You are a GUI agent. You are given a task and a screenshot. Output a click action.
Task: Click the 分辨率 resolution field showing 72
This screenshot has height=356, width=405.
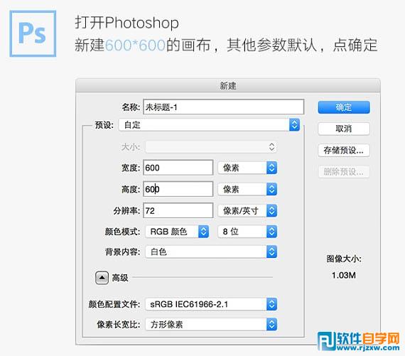[x=178, y=210]
